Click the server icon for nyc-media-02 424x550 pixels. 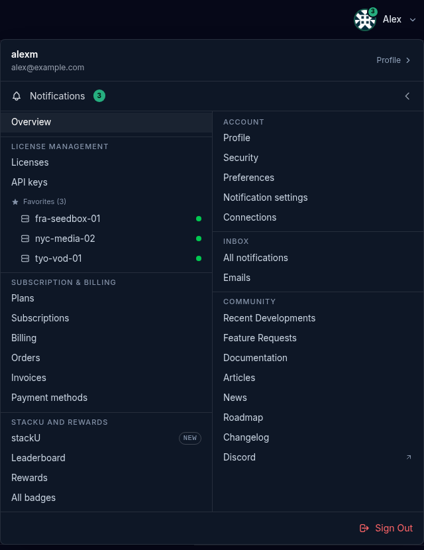click(x=25, y=239)
